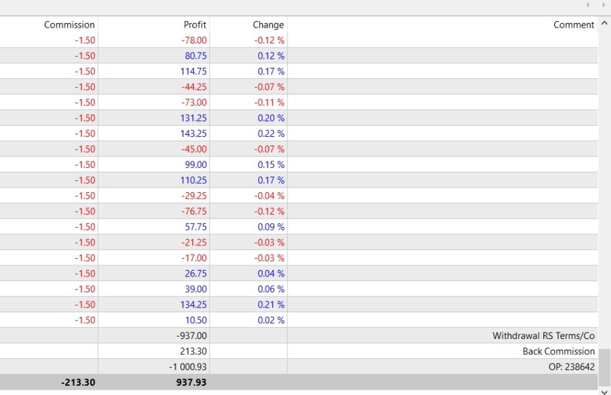Click the vertical scrollbar thumb
611x395 pixels.
pos(604,367)
